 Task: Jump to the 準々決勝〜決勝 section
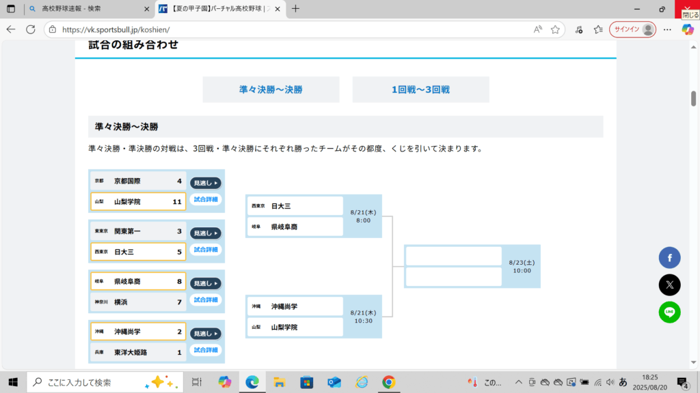pyautogui.click(x=271, y=89)
